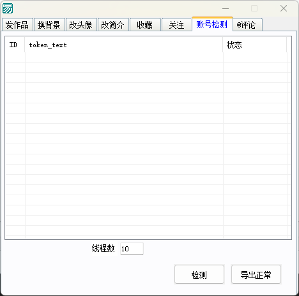Switch to the 发作品 tab
This screenshot has width=299, height=296.
point(17,25)
